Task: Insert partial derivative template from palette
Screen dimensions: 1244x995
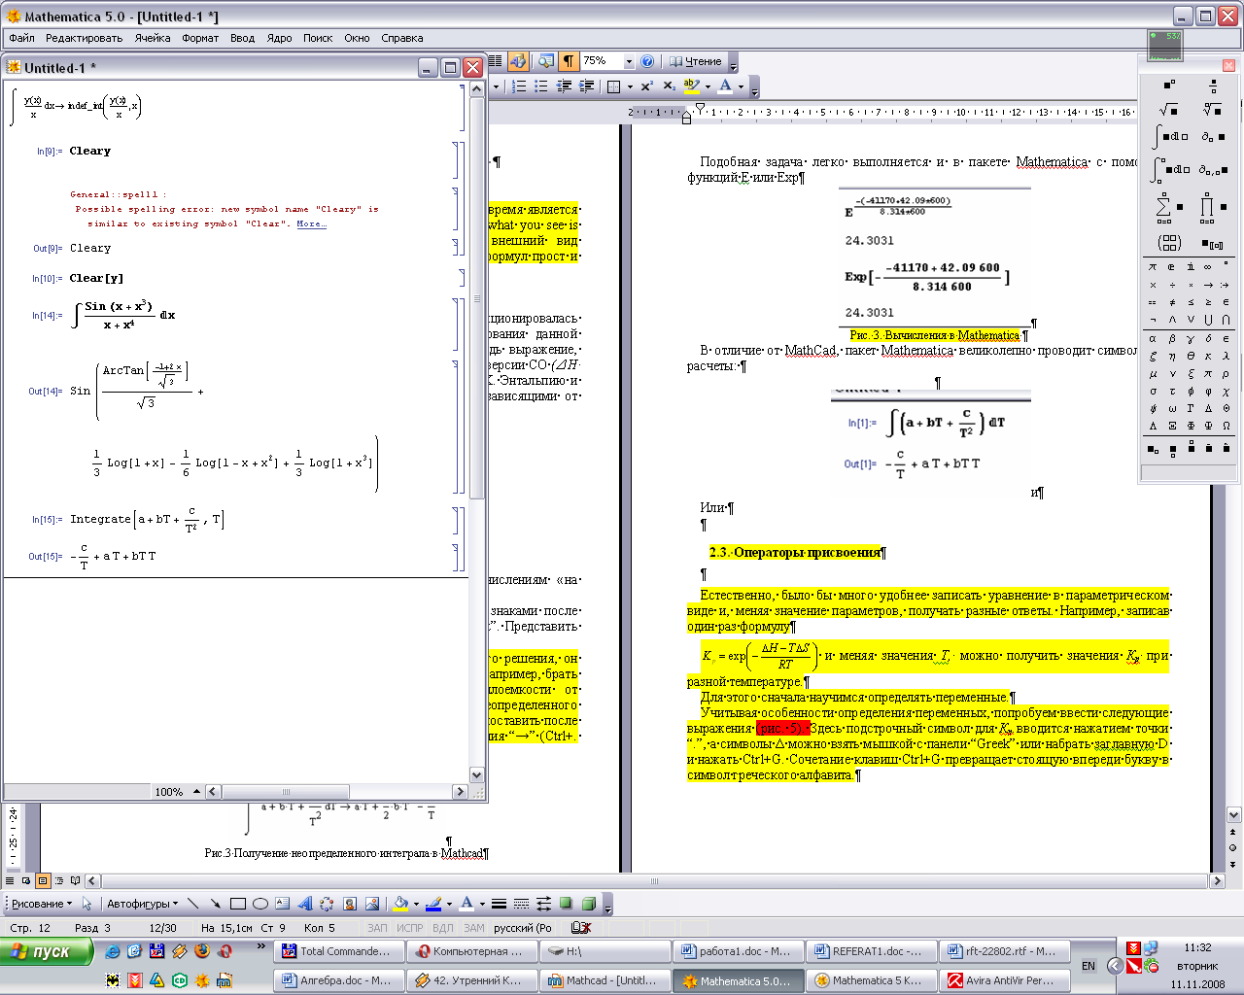Action: coord(1212,137)
